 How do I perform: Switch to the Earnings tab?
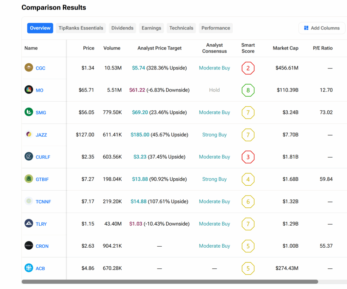tap(151, 28)
